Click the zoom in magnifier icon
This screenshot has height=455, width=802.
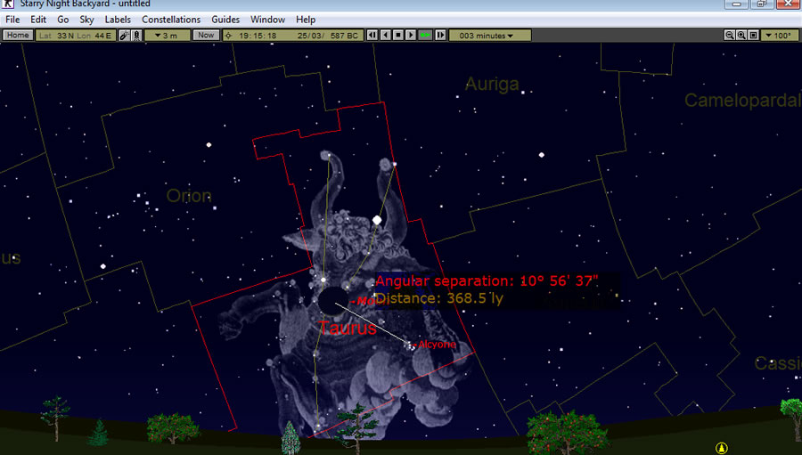pos(741,36)
